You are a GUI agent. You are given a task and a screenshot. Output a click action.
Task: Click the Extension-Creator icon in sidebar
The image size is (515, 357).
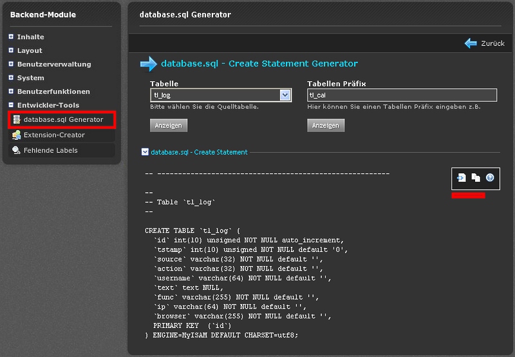[x=17, y=135]
